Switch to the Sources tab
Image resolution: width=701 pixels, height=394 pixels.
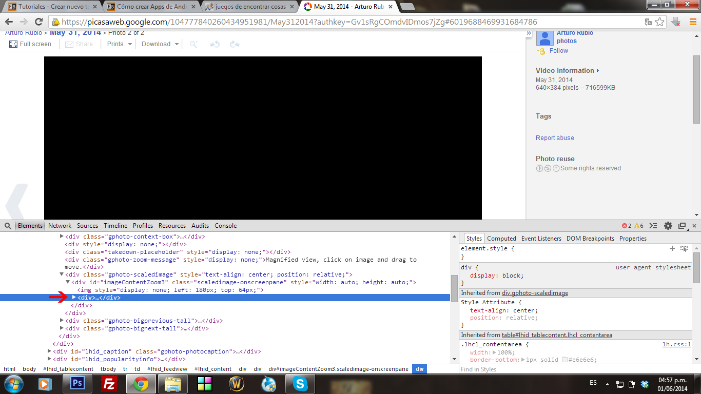pyautogui.click(x=87, y=226)
